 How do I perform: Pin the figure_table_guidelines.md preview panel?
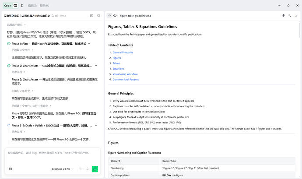(x=283, y=16)
